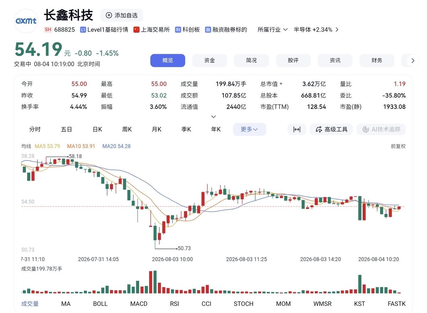Screen dimensions: 427x313
Task: Expand the 所属行业 dropdown
Action: [x=273, y=30]
